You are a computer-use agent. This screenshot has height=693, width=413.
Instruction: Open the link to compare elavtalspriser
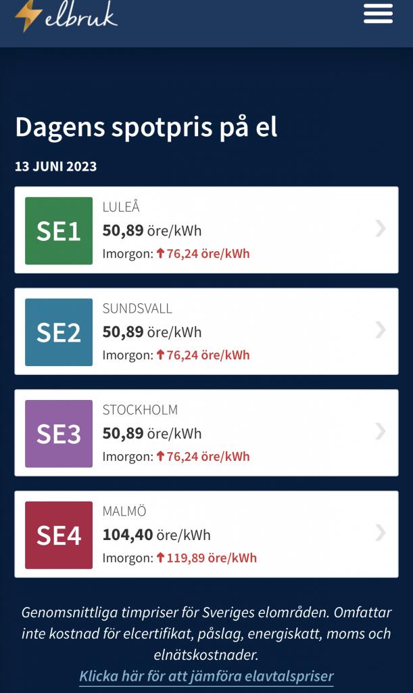point(206,676)
